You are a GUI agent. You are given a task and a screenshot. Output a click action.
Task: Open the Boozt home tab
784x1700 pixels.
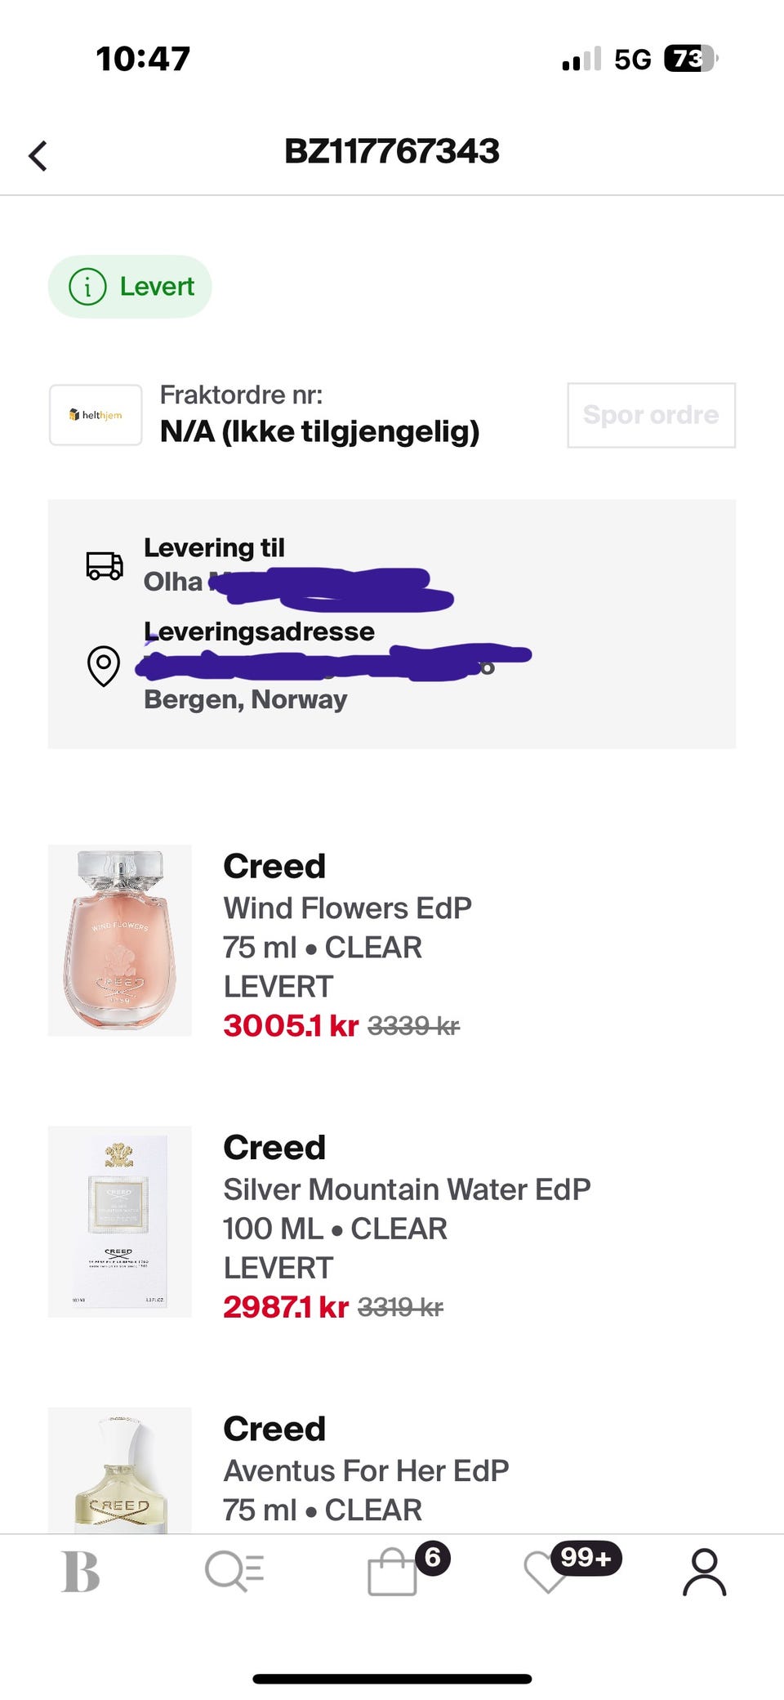(81, 1572)
